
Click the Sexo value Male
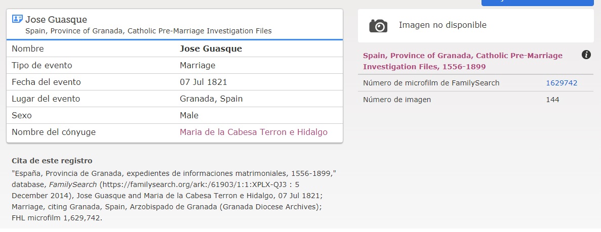(x=189, y=115)
